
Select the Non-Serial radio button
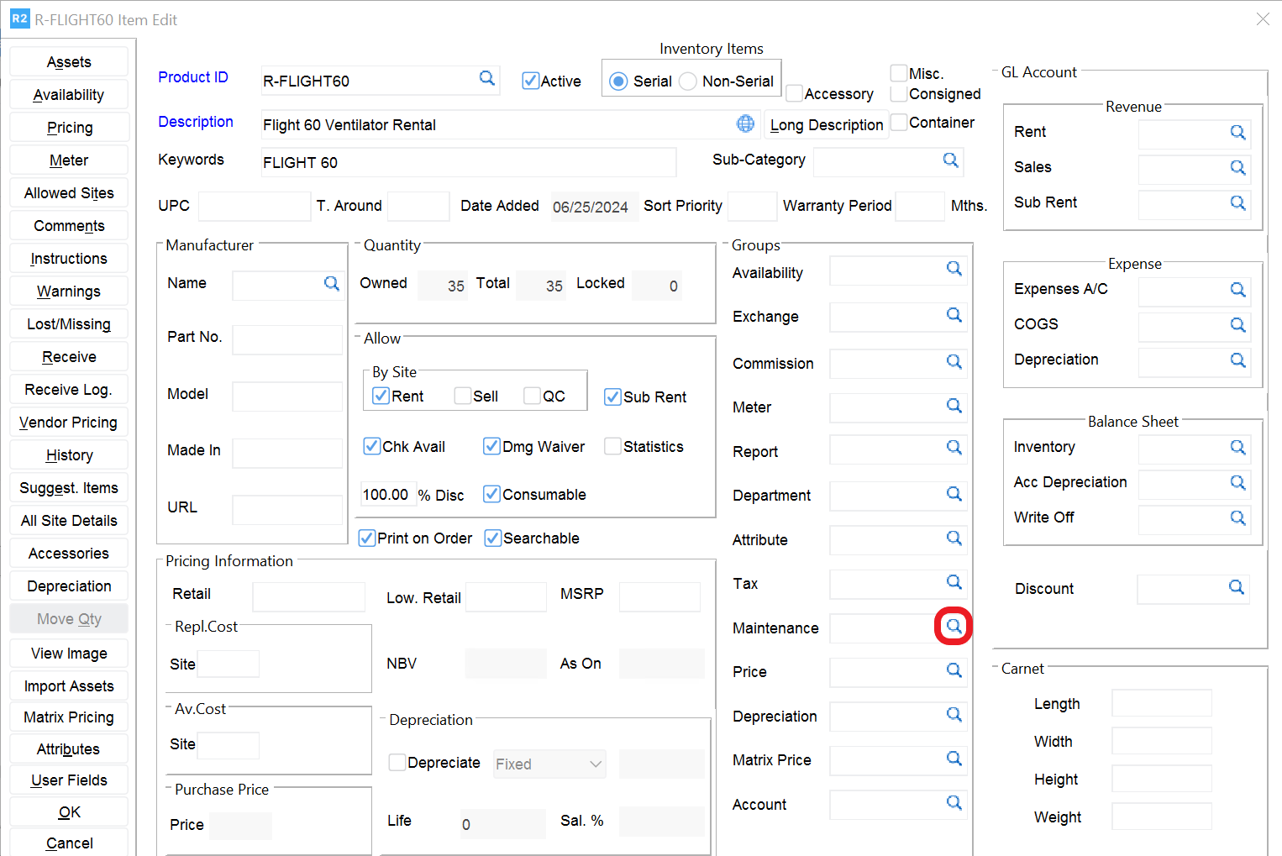pyautogui.click(x=688, y=81)
